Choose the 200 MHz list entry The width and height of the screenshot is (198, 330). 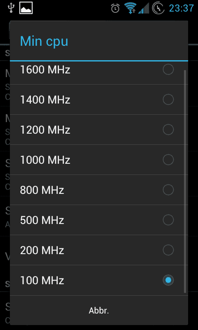[x=99, y=250]
